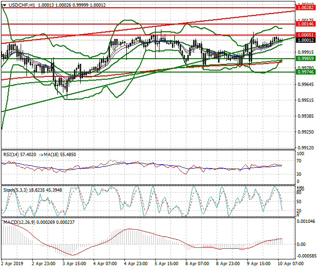Click the 8 Apr 07:00 time axis label
The image size is (317, 269).
point(197,264)
